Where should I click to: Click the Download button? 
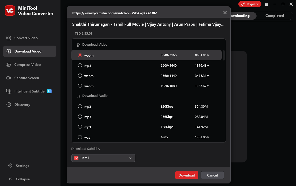187,175
